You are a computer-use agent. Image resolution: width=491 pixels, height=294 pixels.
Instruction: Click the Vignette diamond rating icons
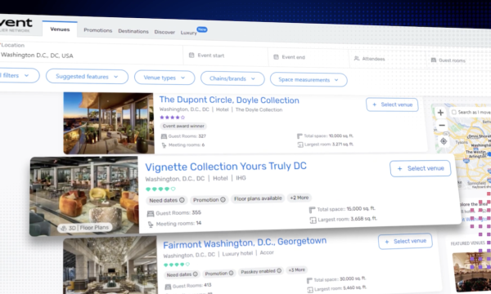click(x=160, y=189)
